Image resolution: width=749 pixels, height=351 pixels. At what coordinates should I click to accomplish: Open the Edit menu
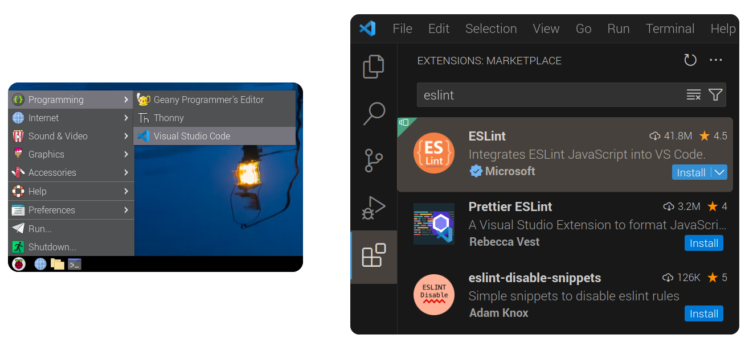(439, 28)
